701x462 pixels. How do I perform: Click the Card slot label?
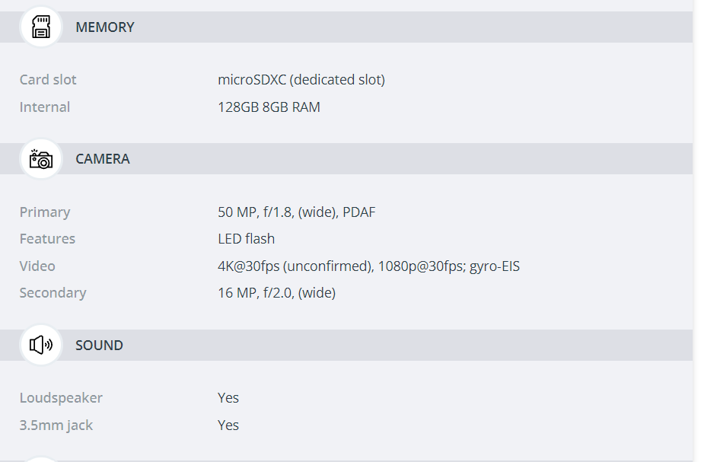coord(48,80)
